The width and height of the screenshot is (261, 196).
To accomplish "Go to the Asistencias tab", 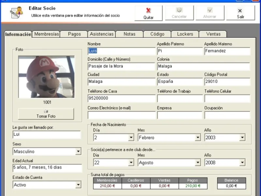I will click(102, 34).
